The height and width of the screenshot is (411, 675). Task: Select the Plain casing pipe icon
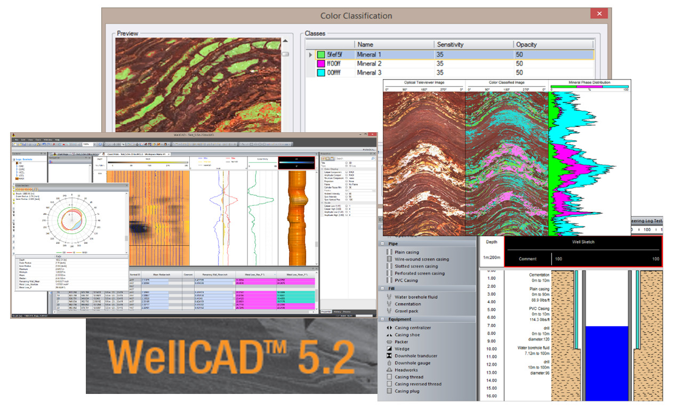[388, 252]
